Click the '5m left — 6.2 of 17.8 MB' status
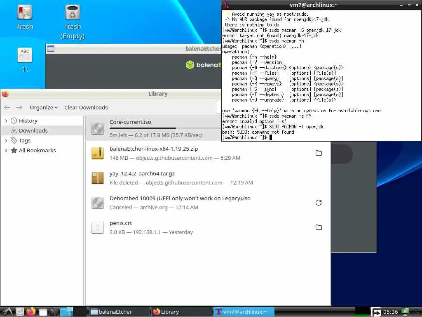This screenshot has width=422, height=317. pos(156,135)
